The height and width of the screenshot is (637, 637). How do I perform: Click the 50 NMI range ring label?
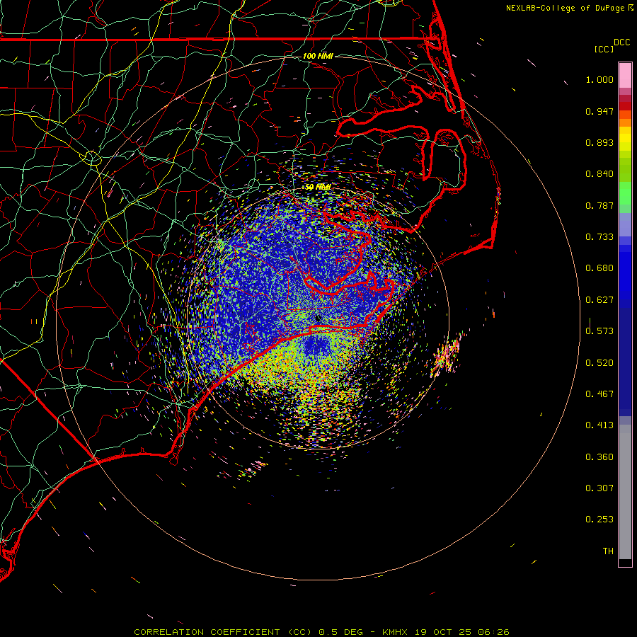318,187
